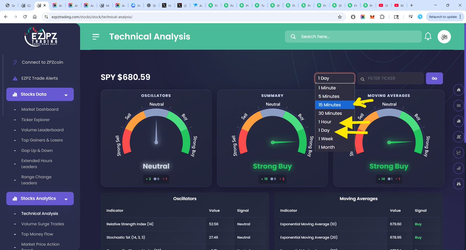
Task: Click Exponential Moving Average (20) row
Action: click(x=358, y=237)
